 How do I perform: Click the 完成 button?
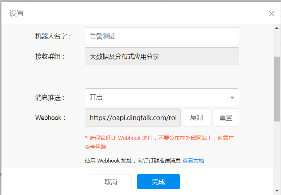click(x=159, y=182)
